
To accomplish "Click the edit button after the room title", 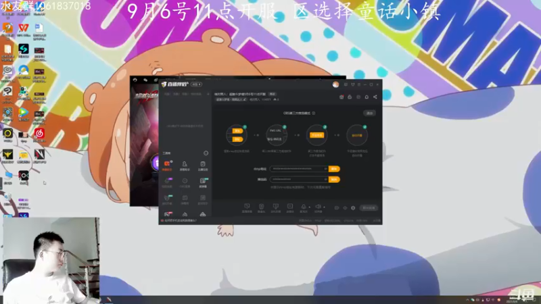I will (x=273, y=94).
